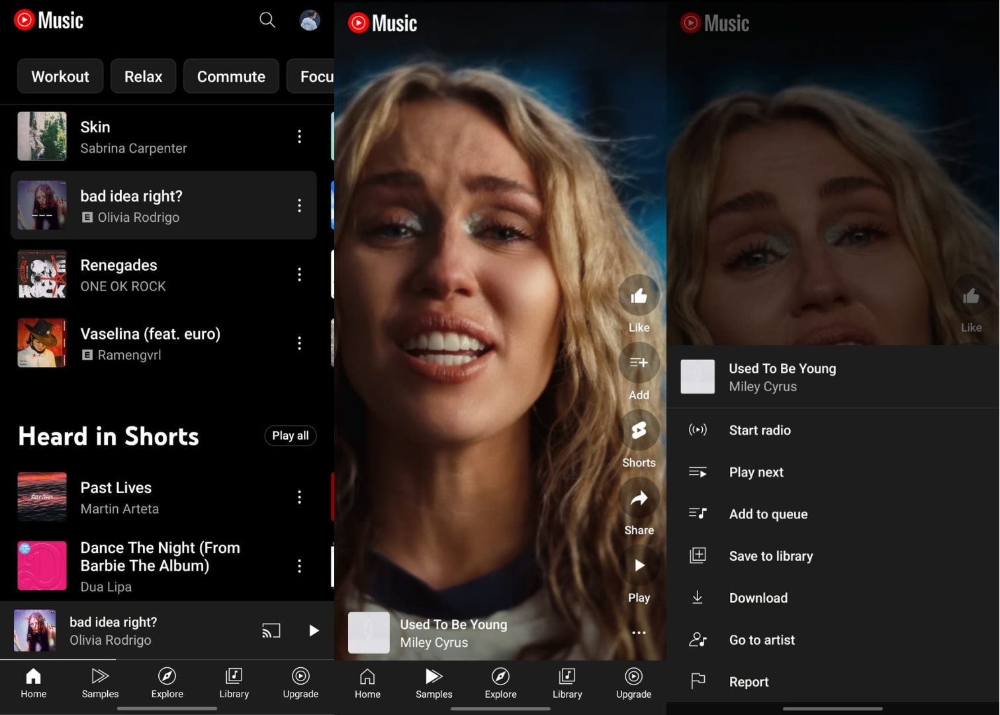Select Download in the song menu

coord(758,598)
